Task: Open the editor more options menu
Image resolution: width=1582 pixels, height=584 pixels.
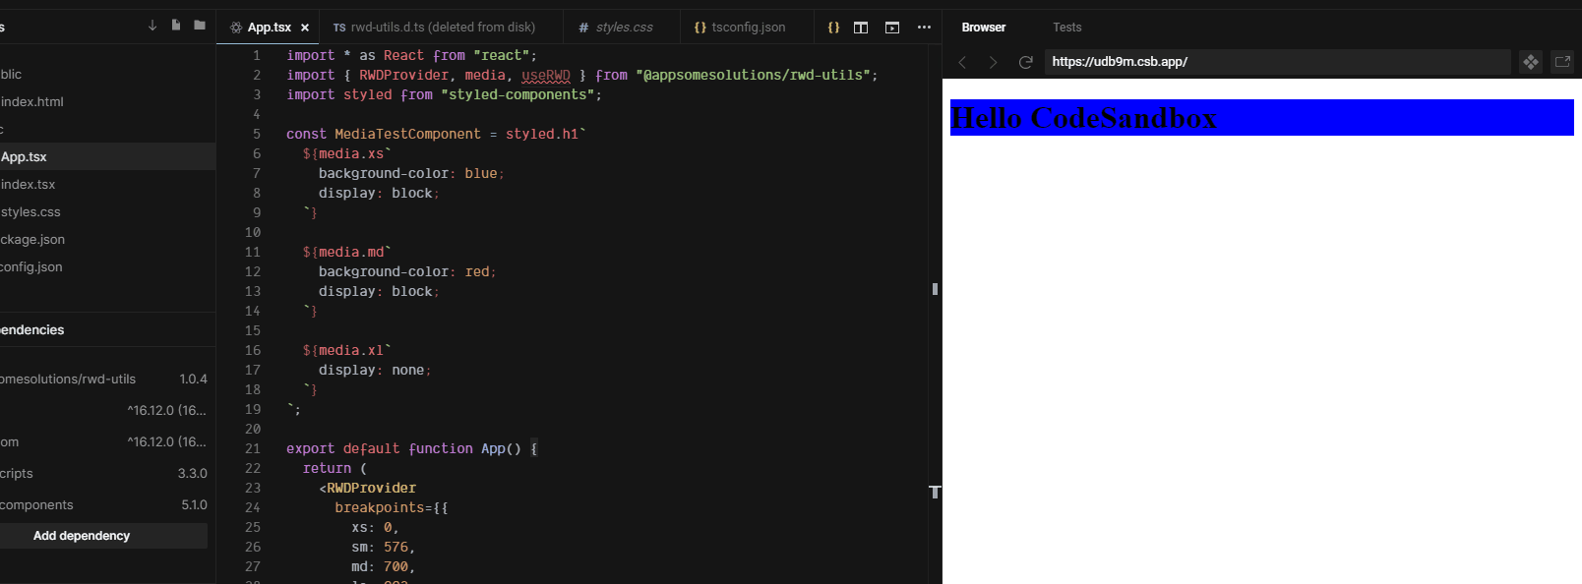Action: pos(924,28)
